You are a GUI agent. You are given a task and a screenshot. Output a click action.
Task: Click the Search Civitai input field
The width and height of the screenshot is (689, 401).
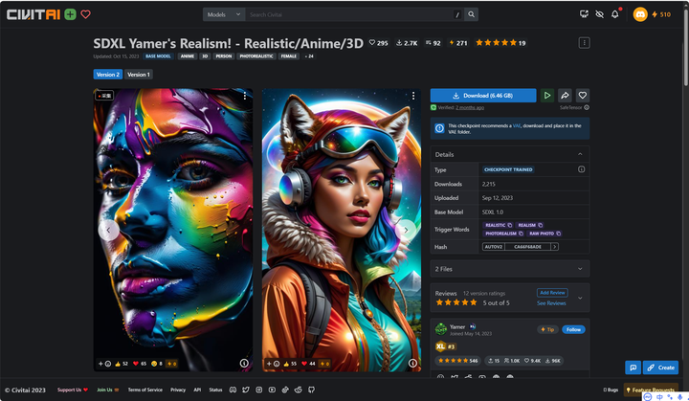click(x=349, y=14)
